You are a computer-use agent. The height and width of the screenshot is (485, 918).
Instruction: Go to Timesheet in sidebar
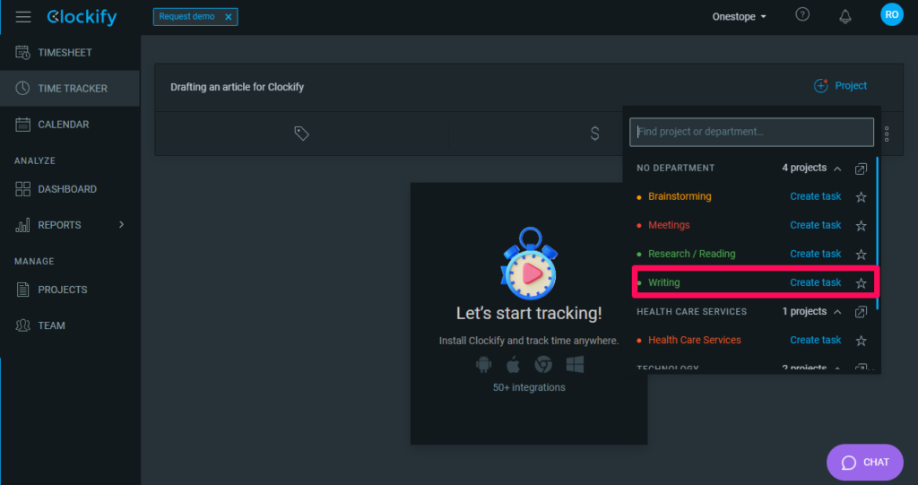pyautogui.click(x=70, y=53)
